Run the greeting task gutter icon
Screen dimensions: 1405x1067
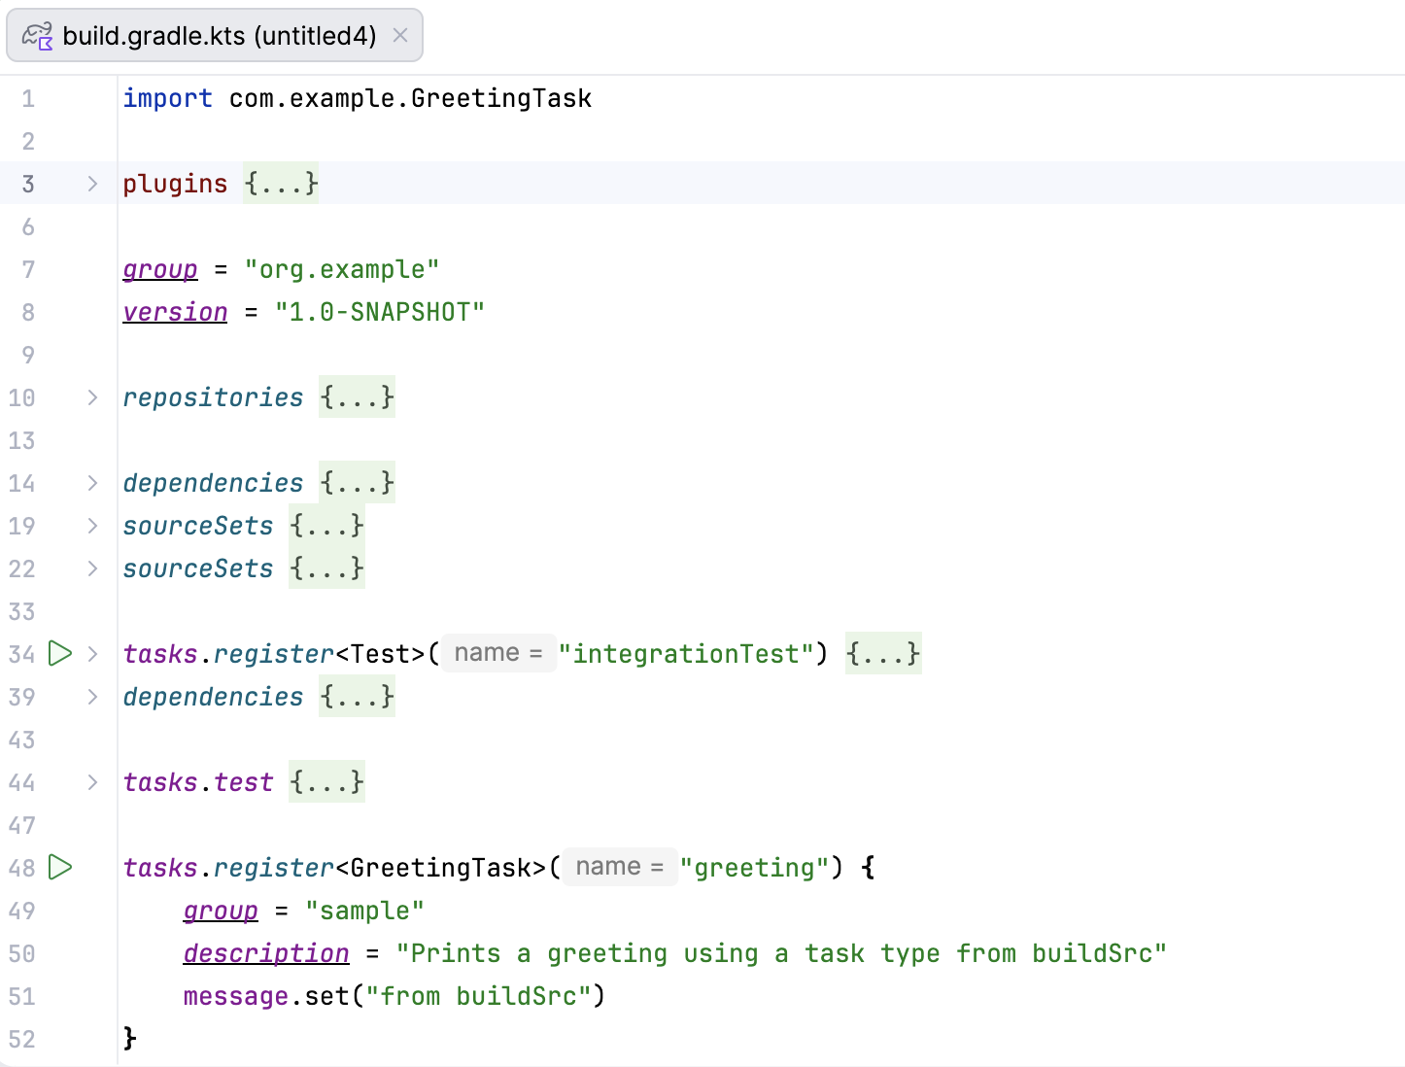tap(60, 867)
